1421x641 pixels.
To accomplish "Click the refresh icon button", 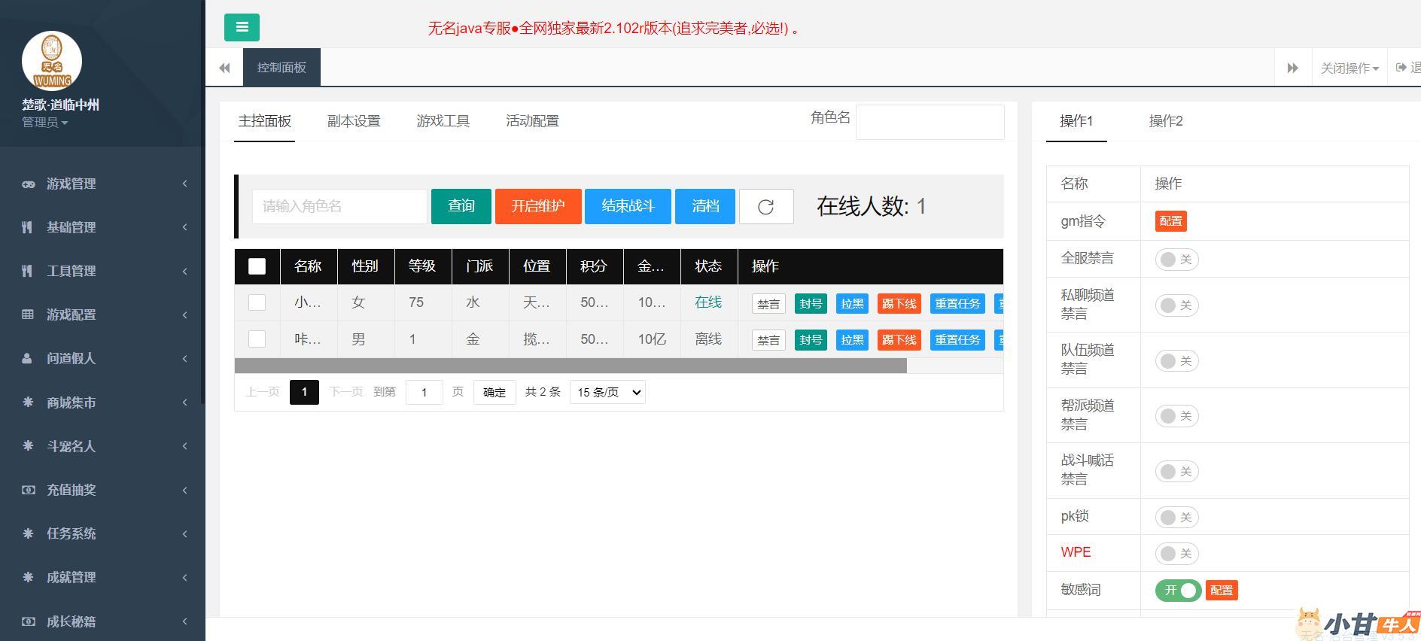I will [765, 207].
